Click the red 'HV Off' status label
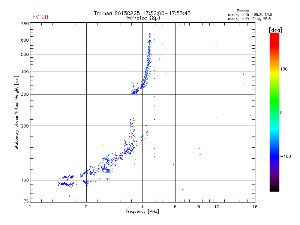The image size is (300, 225). coord(40,17)
